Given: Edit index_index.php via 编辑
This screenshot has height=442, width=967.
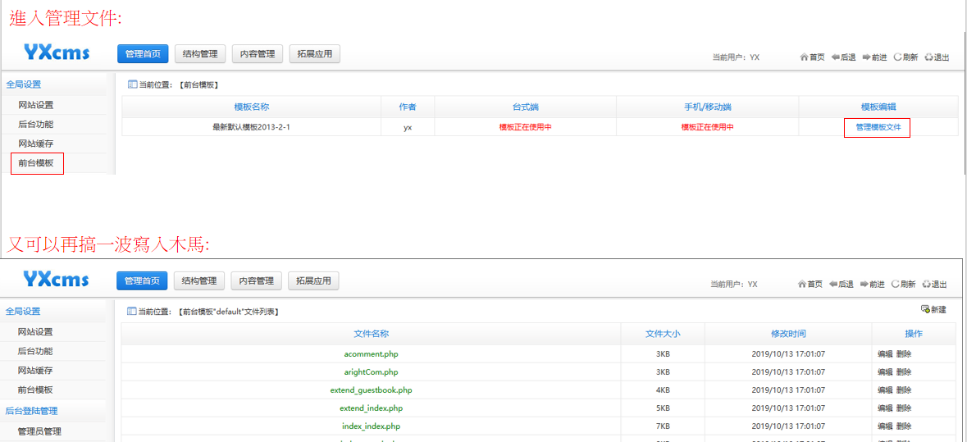Looking at the screenshot, I should point(885,426).
